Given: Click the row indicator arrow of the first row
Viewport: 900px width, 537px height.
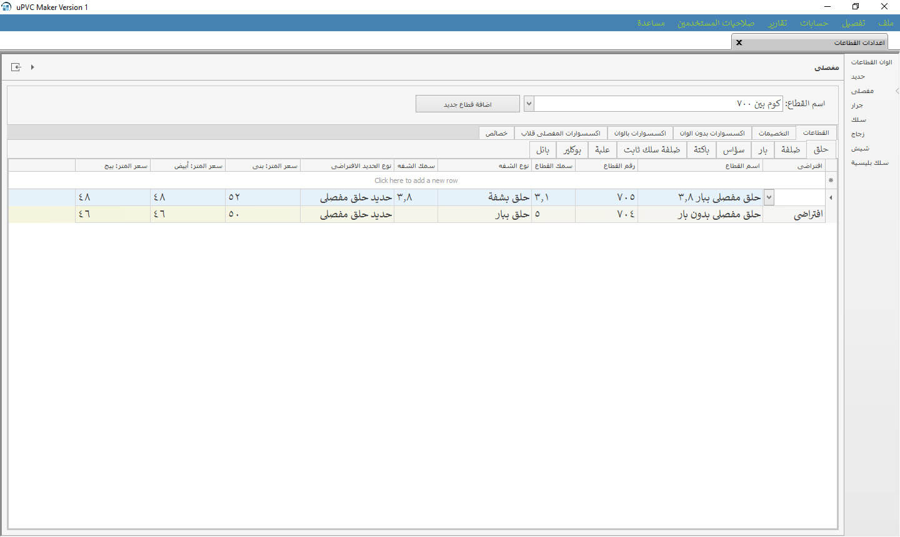Looking at the screenshot, I should click(x=831, y=197).
